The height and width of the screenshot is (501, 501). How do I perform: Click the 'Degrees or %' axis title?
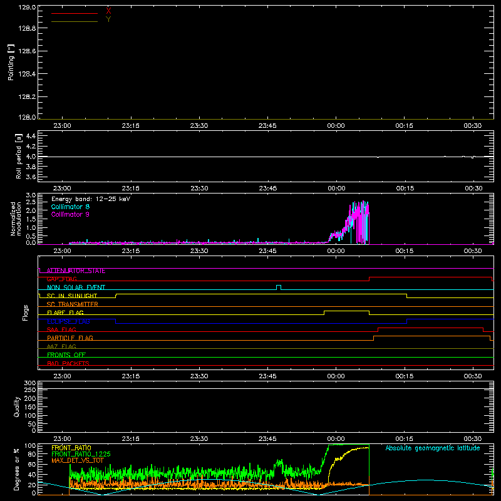[x=17, y=470]
